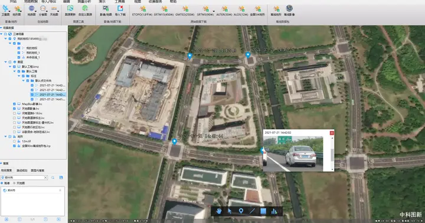Viewport: 425px width, 223px height.
Task: Open the 测量分析 ribbon tab
Action: [x=84, y=1]
